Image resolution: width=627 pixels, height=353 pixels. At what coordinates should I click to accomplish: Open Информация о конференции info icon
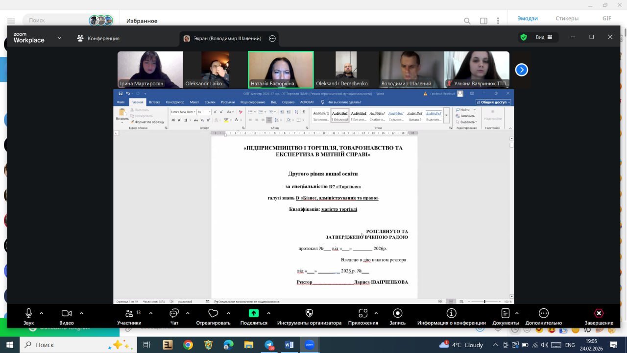(x=451, y=314)
